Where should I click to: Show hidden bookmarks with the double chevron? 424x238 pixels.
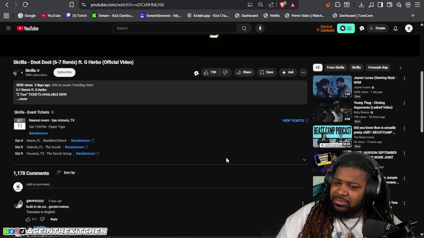(413, 16)
